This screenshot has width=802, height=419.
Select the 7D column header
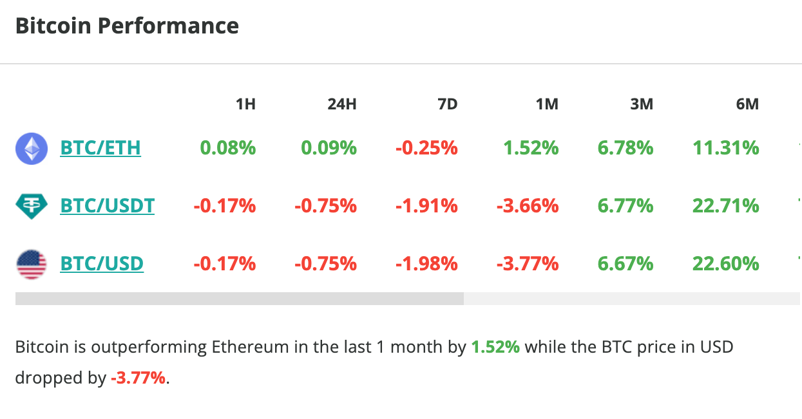coord(448,104)
